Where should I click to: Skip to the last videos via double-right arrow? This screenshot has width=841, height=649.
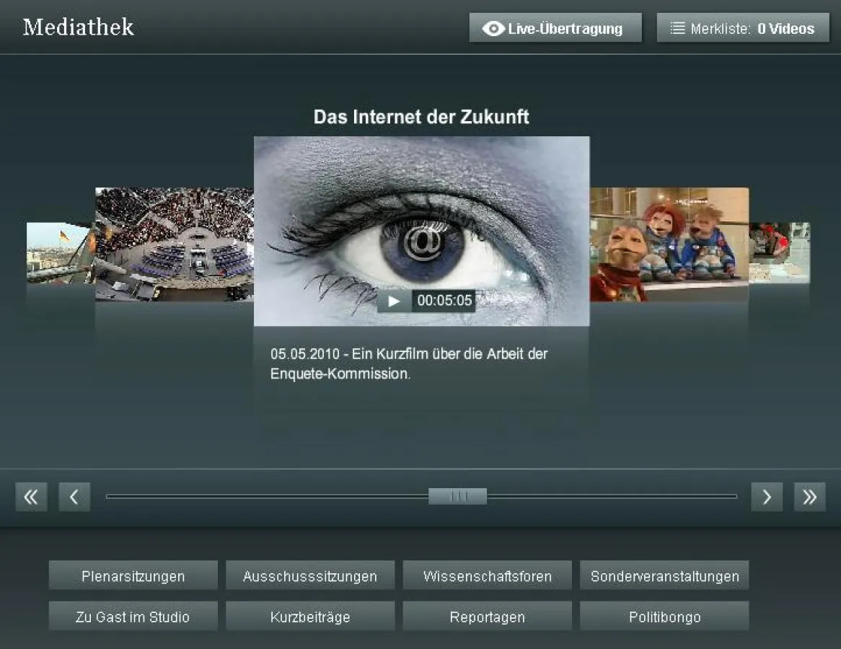point(809,496)
